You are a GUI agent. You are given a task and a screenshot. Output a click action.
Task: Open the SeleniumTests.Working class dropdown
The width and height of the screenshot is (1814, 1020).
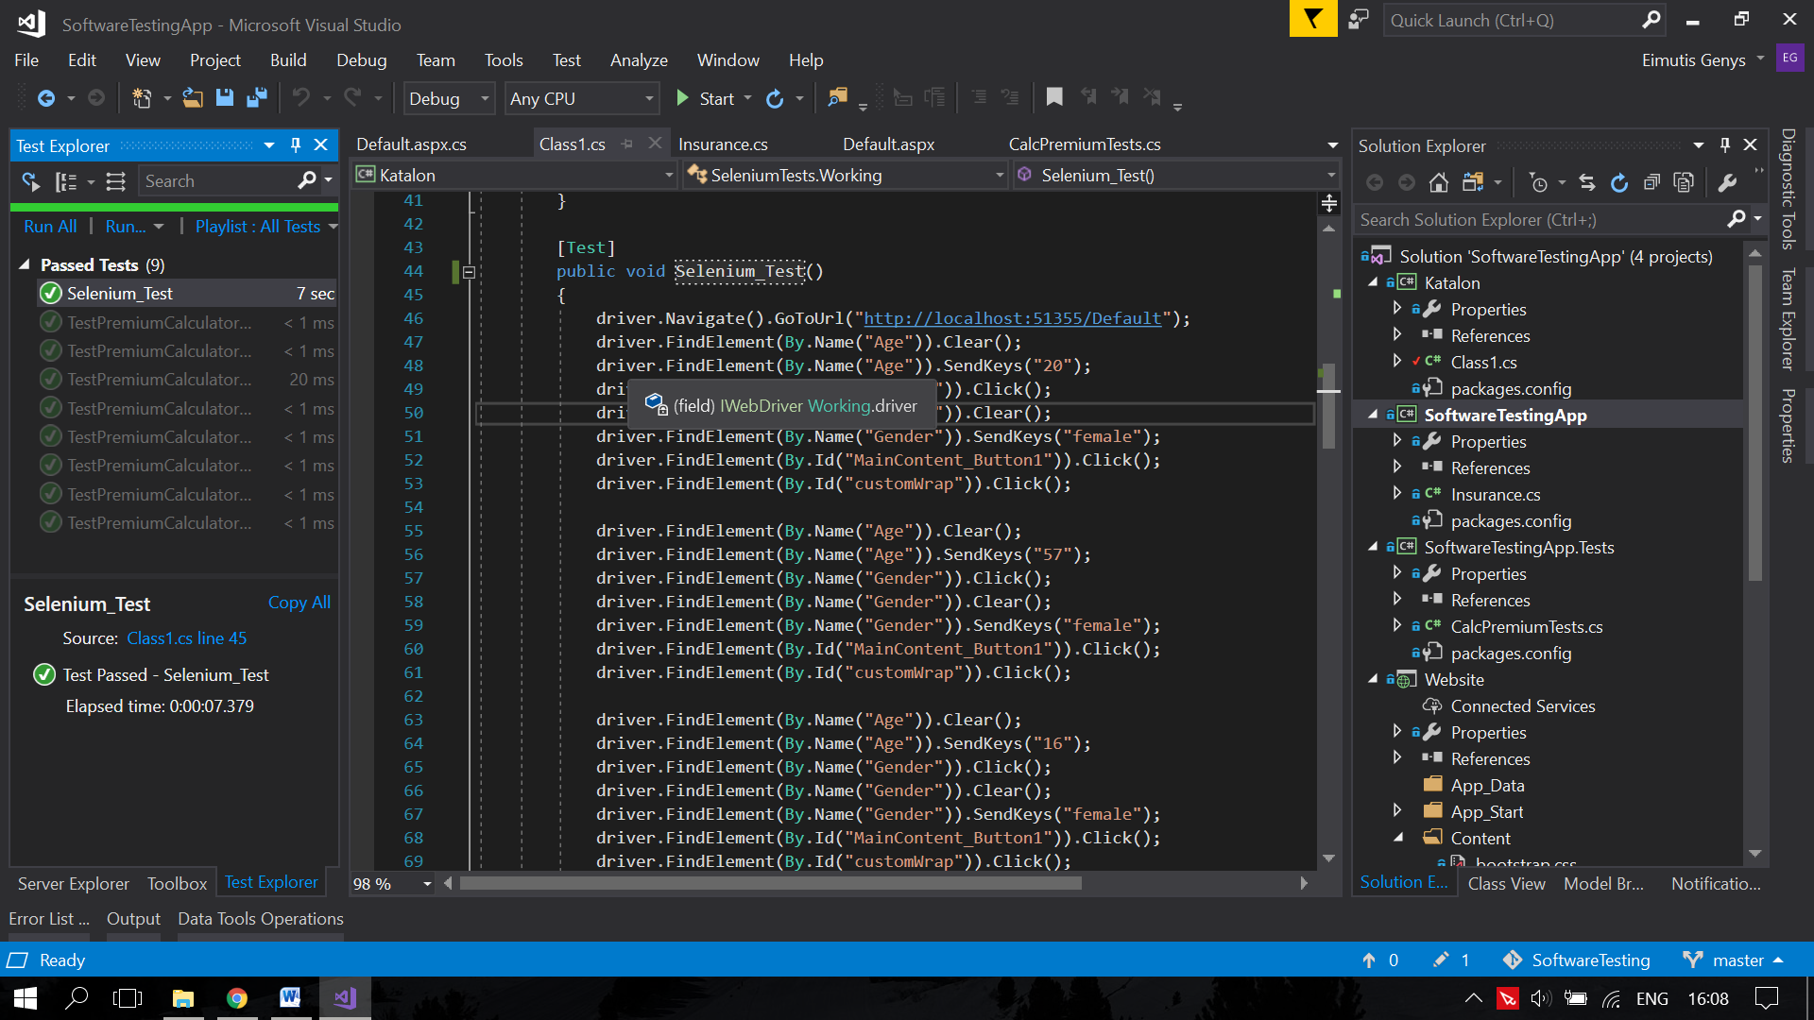[x=846, y=175]
